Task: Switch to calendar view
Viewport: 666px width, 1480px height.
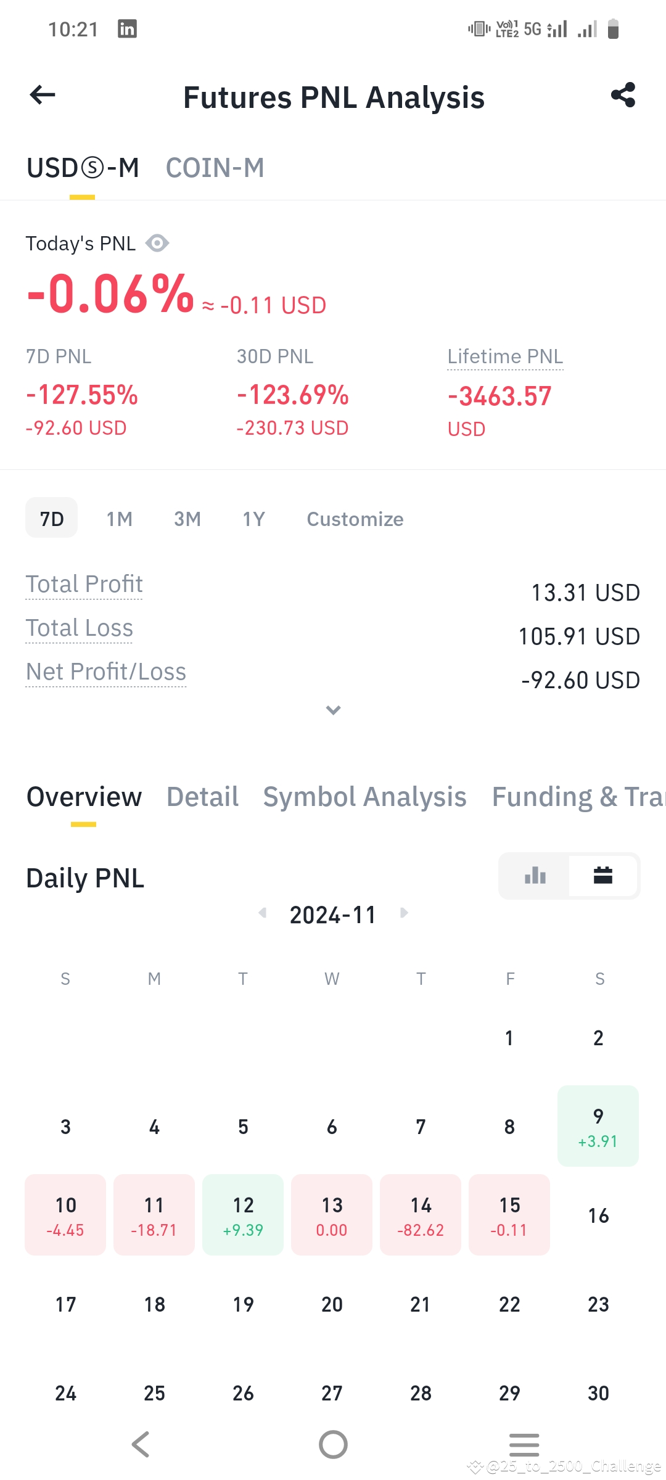Action: 602,876
